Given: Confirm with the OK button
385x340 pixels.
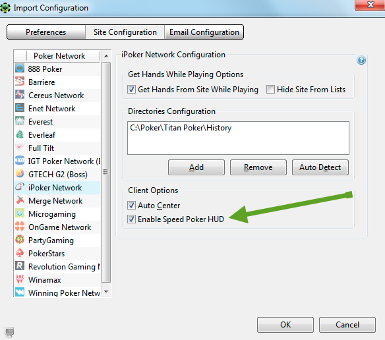Looking at the screenshot, I should [285, 325].
